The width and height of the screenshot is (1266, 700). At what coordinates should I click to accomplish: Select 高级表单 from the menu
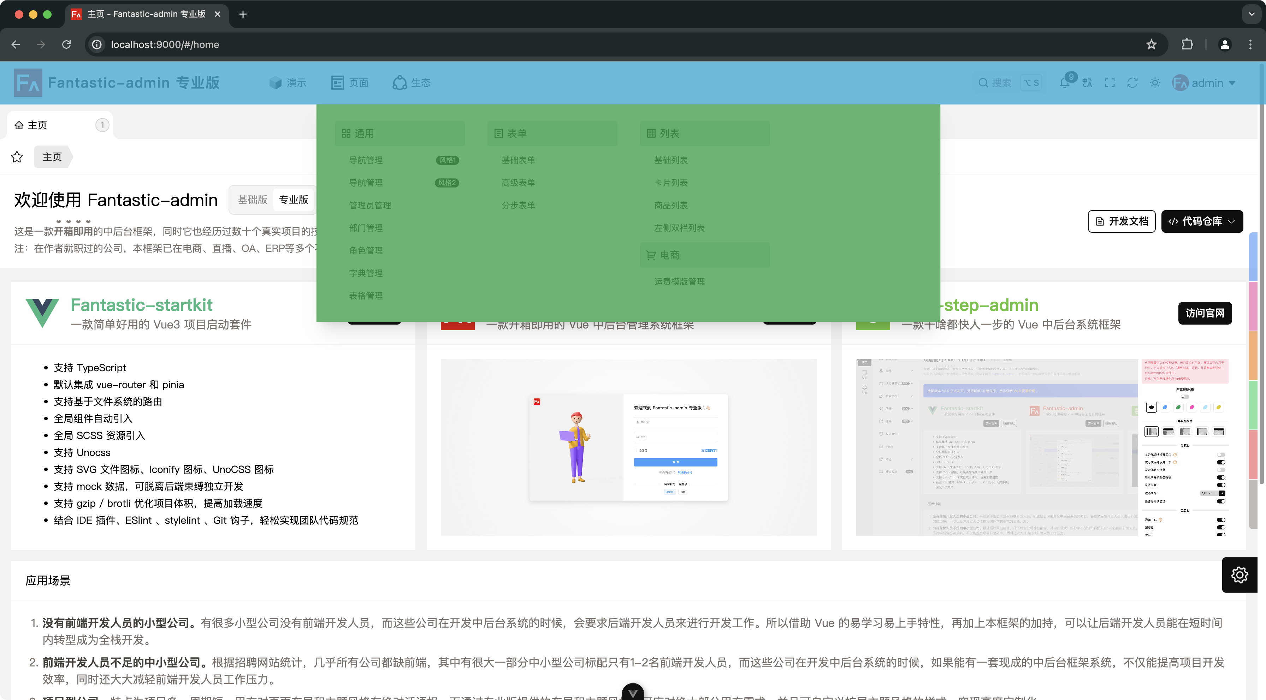[518, 183]
